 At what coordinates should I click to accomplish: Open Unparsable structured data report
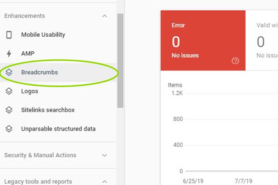pyautogui.click(x=58, y=129)
